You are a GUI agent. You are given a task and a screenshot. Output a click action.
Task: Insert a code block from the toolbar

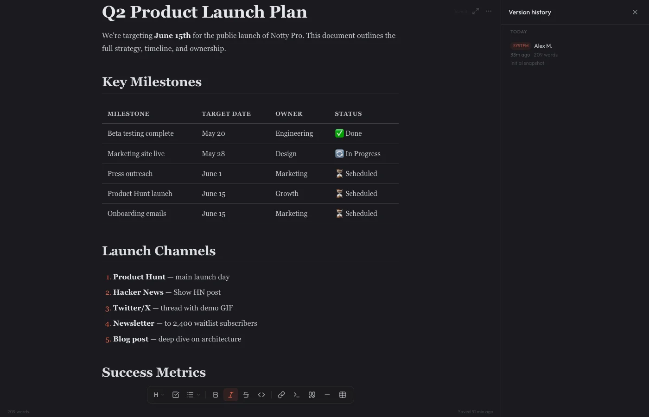coord(297,395)
